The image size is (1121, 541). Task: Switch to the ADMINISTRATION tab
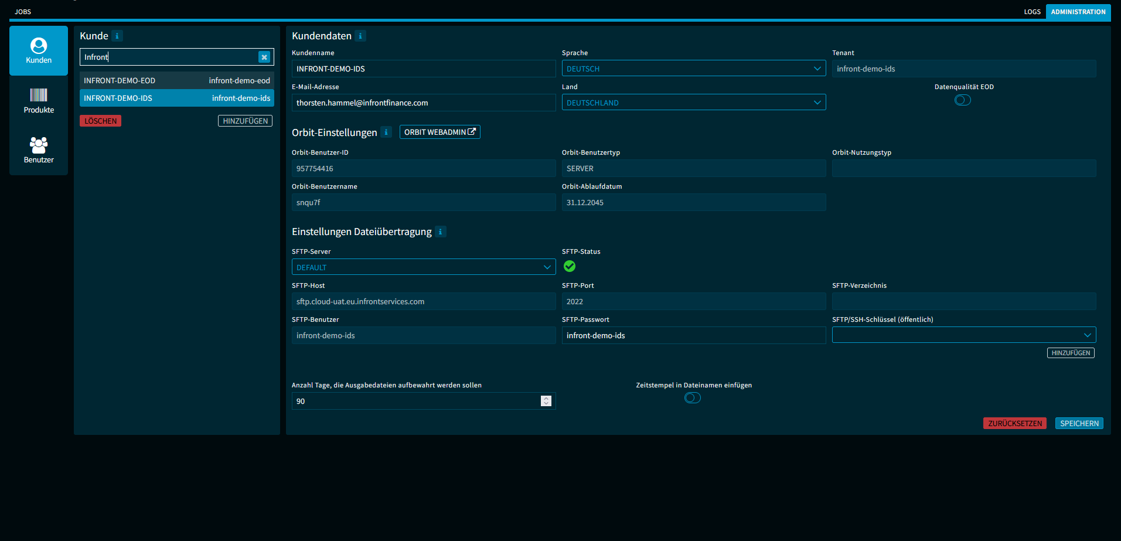pos(1078,12)
